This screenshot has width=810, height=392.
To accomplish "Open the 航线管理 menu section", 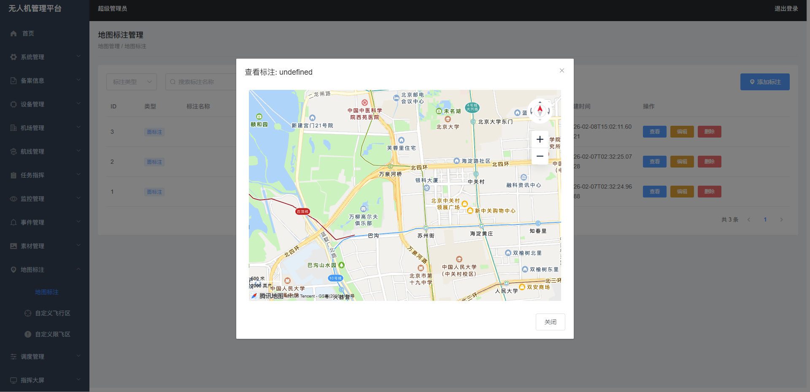I will 44,151.
